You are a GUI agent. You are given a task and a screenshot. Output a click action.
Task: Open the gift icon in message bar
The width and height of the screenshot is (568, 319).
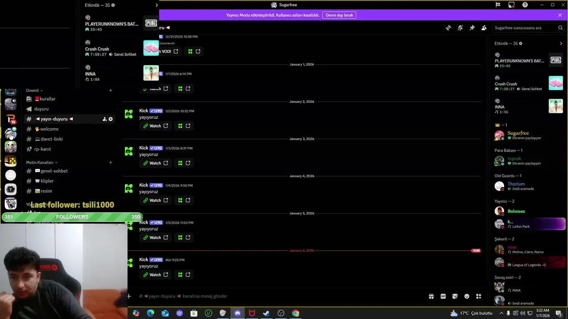pos(431,296)
